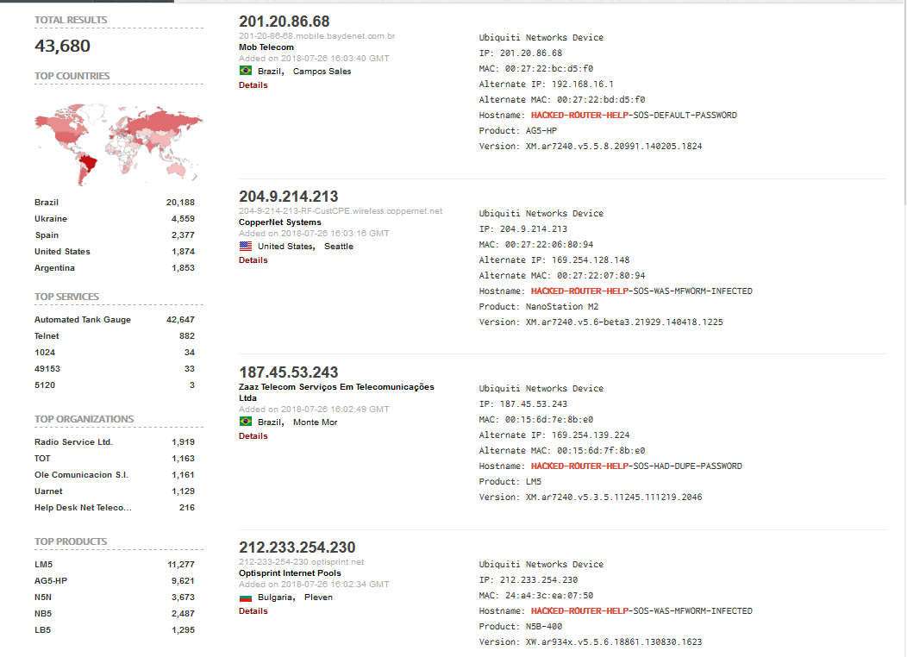Screen dimensions: 907x657
Task: Click 'MAC: 00:27:22:bc:d5:f0' text
Action: 536,68
